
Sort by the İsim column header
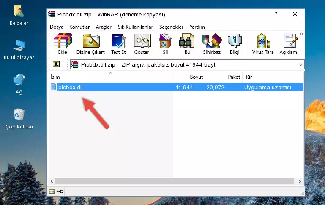point(111,77)
